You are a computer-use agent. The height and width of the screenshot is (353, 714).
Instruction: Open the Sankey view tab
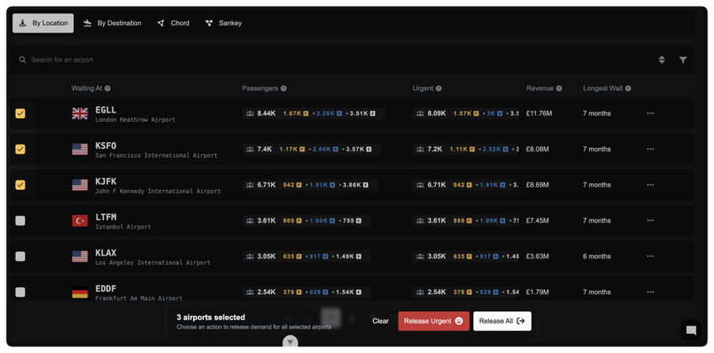point(223,24)
